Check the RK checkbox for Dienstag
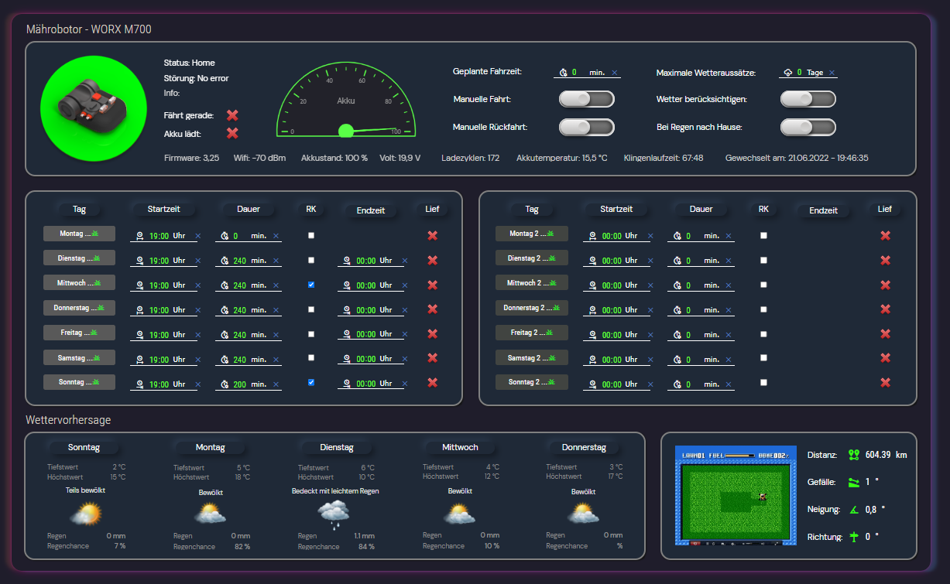This screenshot has height=584, width=950. tap(311, 260)
